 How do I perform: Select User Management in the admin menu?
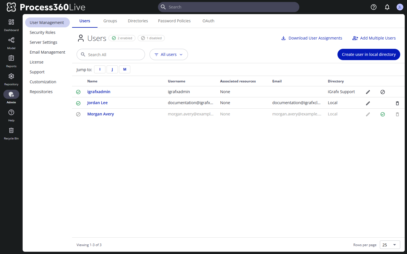[47, 23]
